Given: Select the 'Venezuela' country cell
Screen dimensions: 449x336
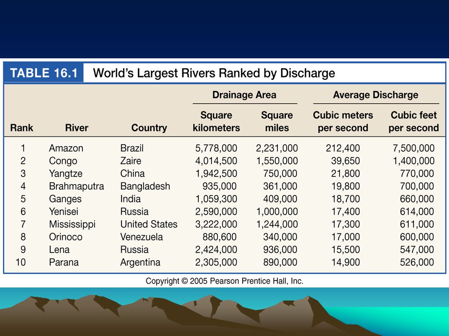Looking at the screenshot, I should [x=141, y=237].
